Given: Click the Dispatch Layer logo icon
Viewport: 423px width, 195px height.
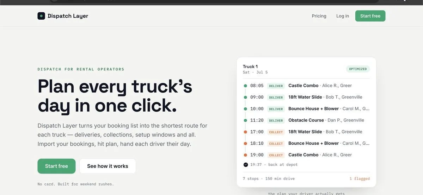Looking at the screenshot, I should pos(41,16).
